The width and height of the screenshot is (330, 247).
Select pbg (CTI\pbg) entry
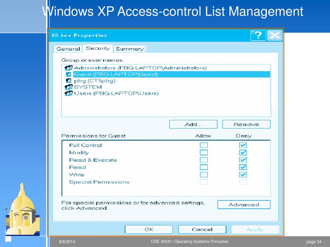point(167,81)
